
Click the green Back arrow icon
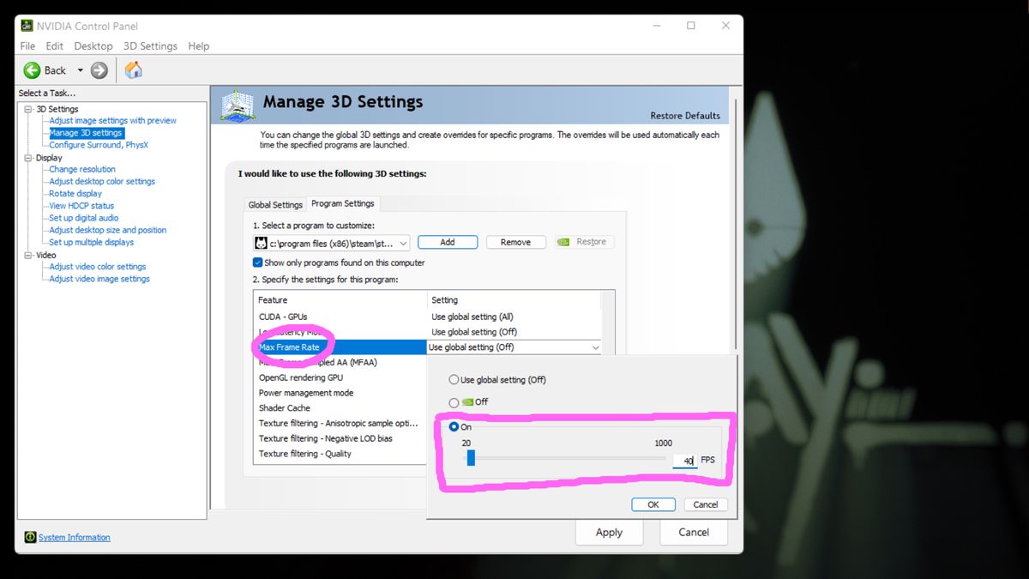click(32, 70)
